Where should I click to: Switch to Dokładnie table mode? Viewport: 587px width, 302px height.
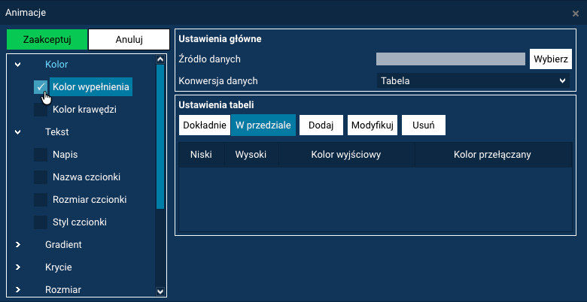point(205,125)
